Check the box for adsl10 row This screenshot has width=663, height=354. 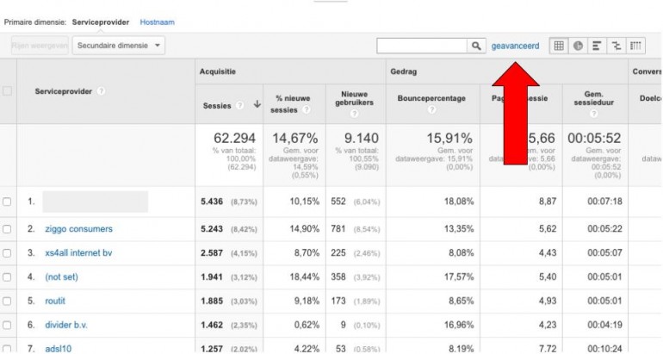(7, 350)
